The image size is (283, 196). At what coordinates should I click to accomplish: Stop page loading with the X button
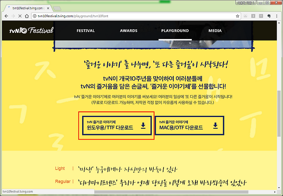click(x=20, y=16)
